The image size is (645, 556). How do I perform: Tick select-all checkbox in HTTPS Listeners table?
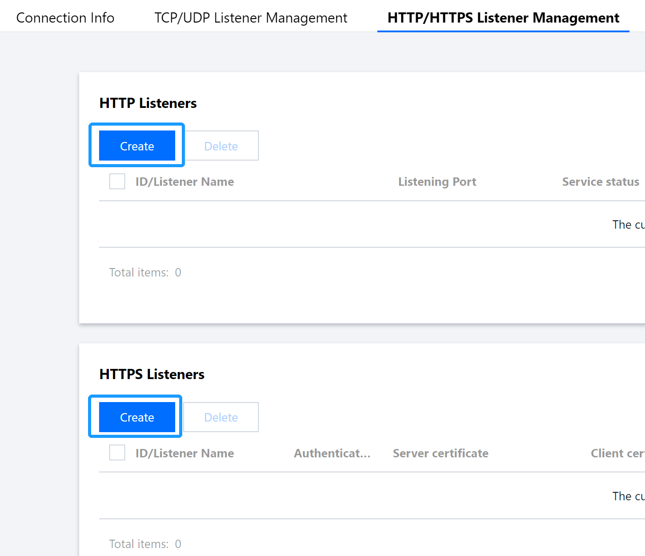coord(117,452)
